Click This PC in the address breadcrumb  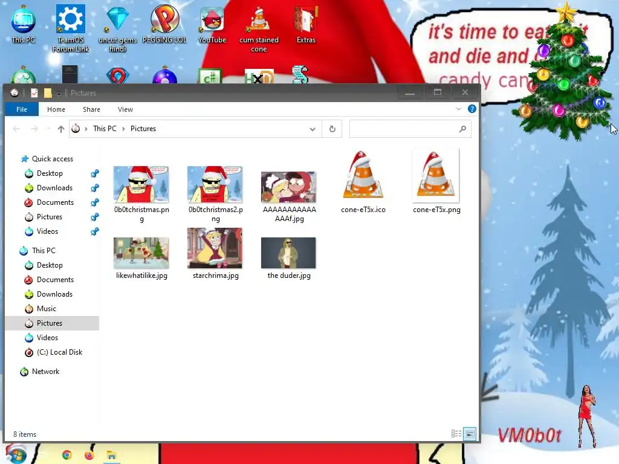[x=105, y=129]
